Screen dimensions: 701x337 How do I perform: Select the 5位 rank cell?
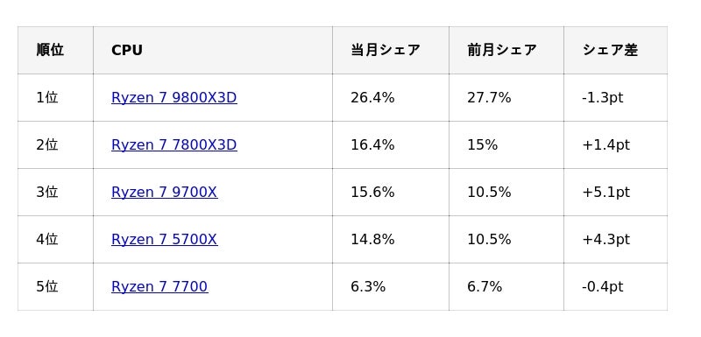(x=55, y=286)
